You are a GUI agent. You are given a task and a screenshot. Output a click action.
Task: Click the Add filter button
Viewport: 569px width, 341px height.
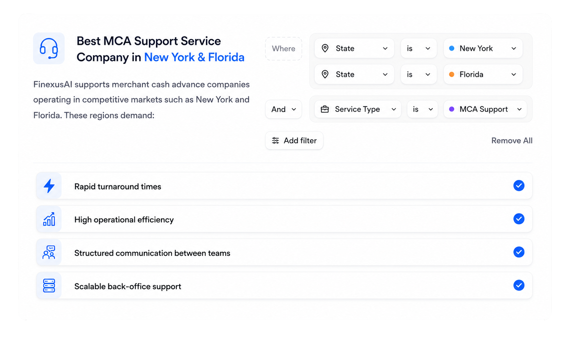pos(294,140)
